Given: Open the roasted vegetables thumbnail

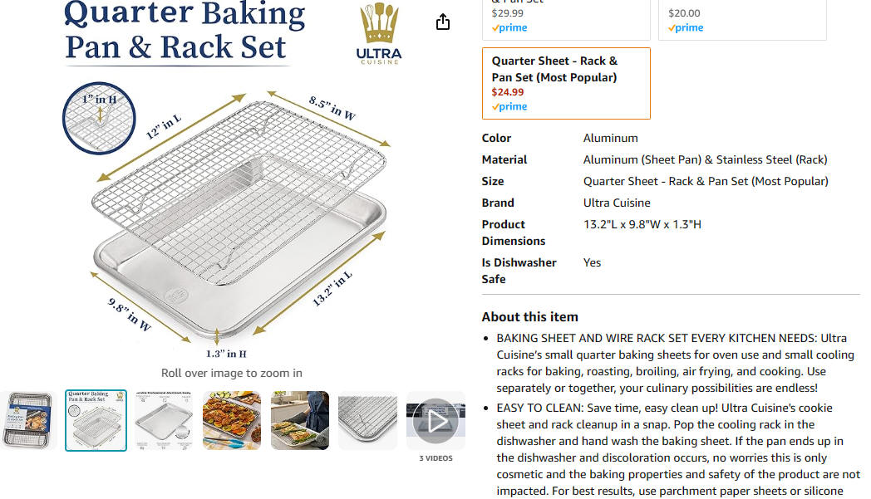Looking at the screenshot, I should tap(232, 421).
